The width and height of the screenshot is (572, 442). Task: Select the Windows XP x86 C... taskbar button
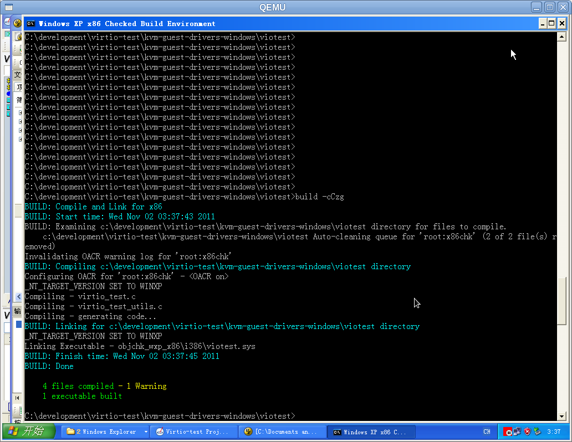[371, 432]
